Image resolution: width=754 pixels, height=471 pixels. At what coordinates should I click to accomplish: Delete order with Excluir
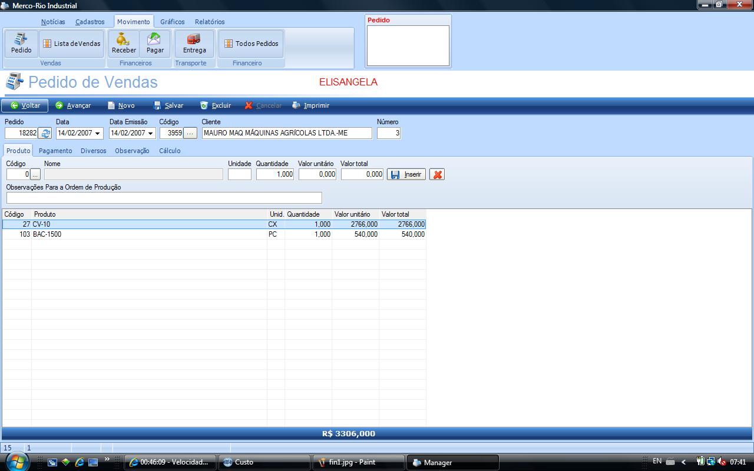click(216, 105)
